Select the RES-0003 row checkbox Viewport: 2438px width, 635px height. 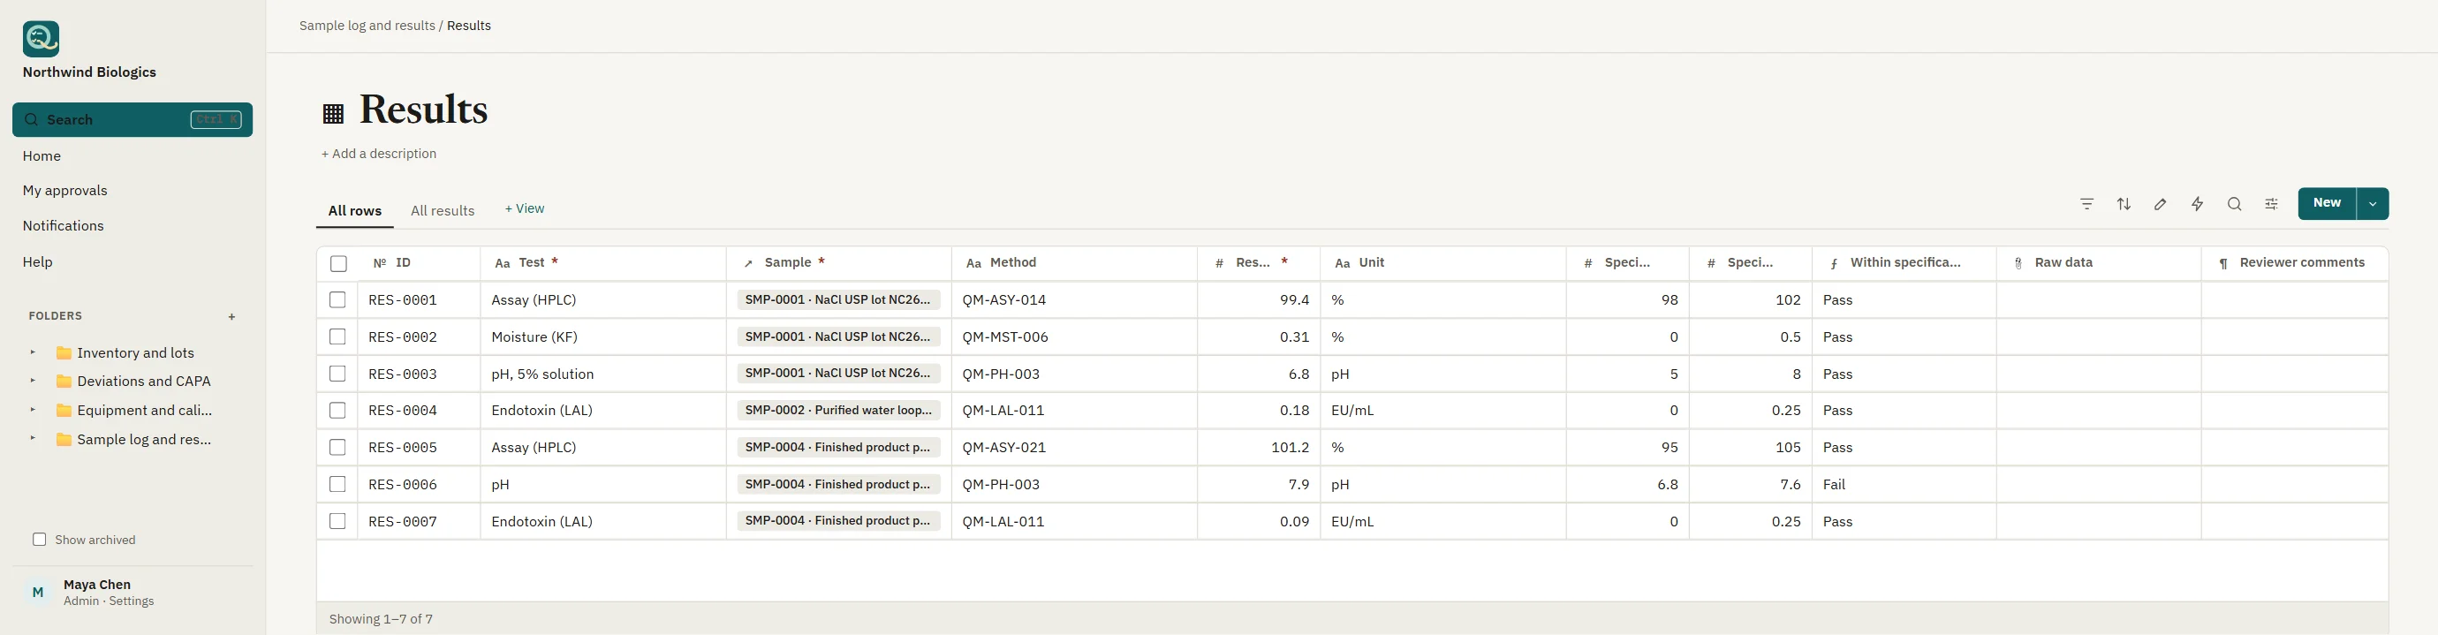click(x=337, y=373)
